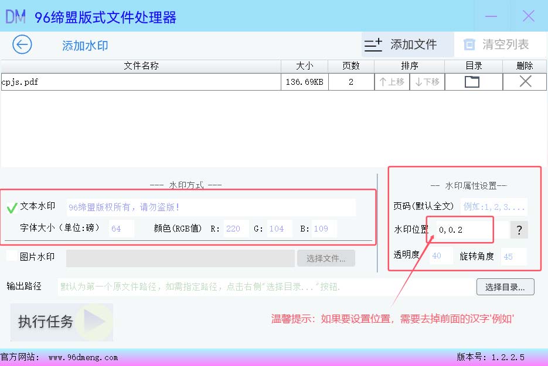
Task: Minimize the application window
Action: tap(491, 16)
